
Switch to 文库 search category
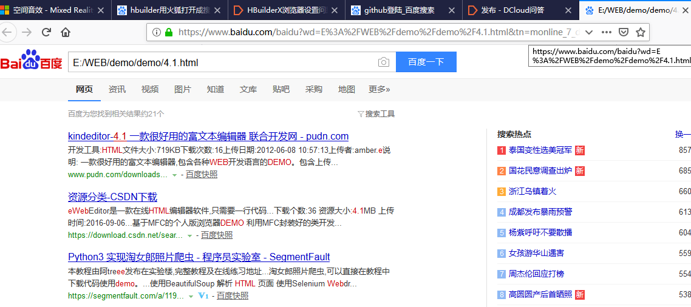point(248,89)
